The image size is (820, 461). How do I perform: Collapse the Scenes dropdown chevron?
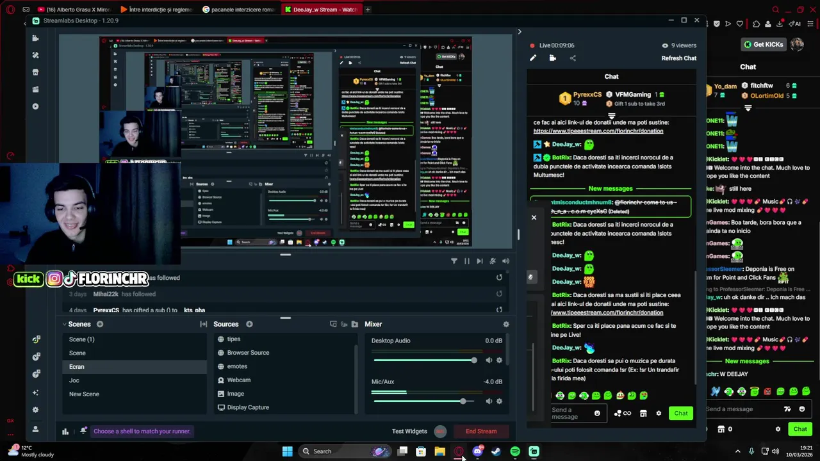(x=64, y=325)
